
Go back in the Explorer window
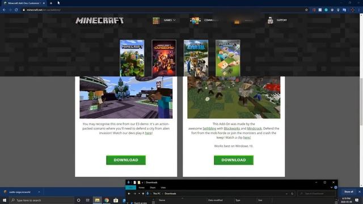(129, 194)
